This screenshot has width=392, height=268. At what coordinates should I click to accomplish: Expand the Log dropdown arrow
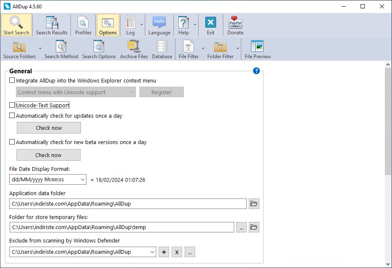pos(141,24)
